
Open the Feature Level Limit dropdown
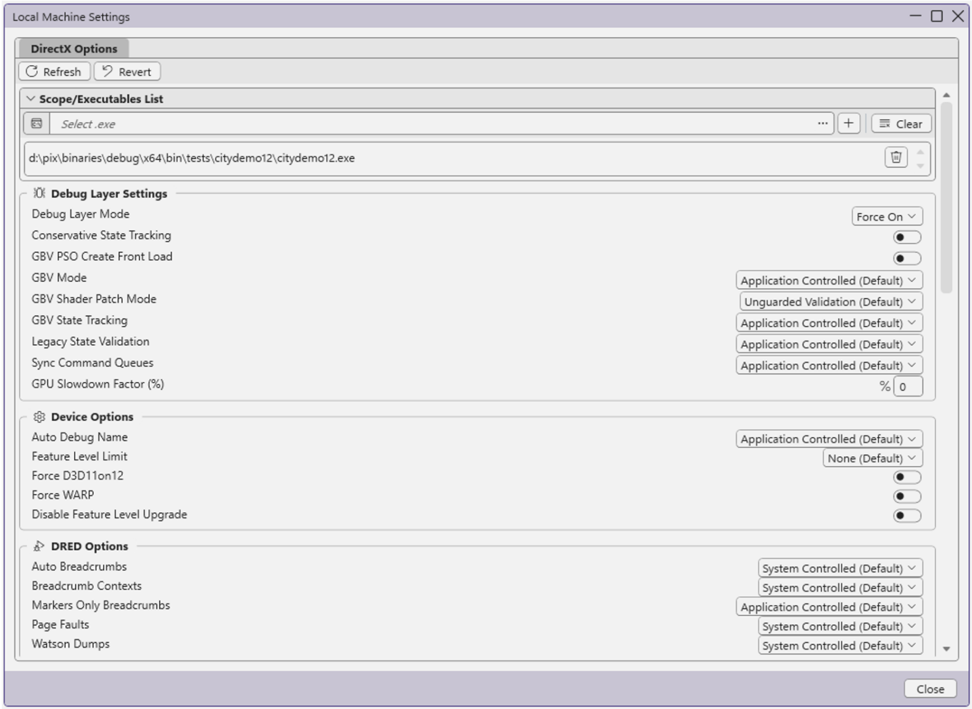[871, 458]
